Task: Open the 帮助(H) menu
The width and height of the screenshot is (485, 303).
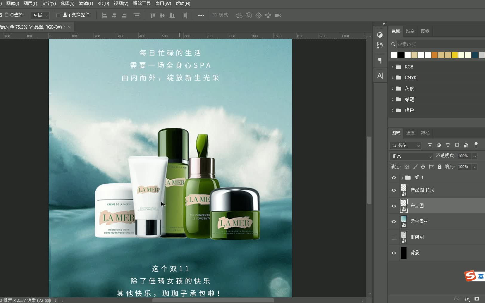Action: point(183,4)
